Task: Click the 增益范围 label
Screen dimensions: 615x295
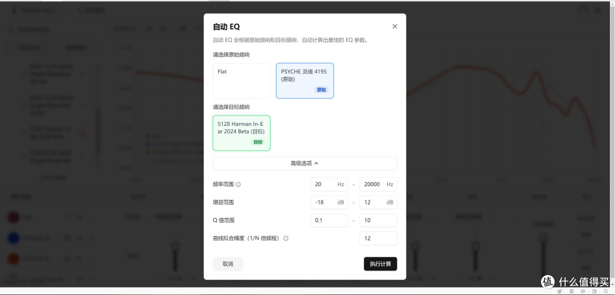Action: [223, 202]
